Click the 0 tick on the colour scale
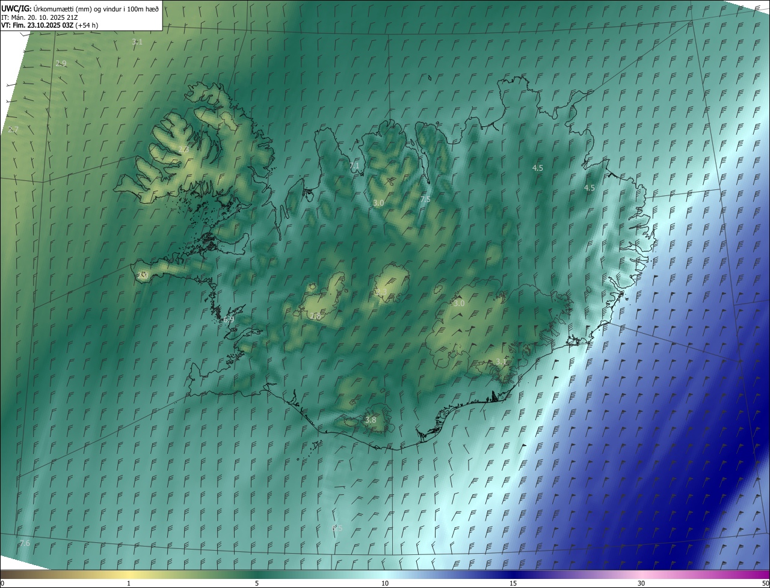Viewport: 770px width, 588px height. [2, 583]
